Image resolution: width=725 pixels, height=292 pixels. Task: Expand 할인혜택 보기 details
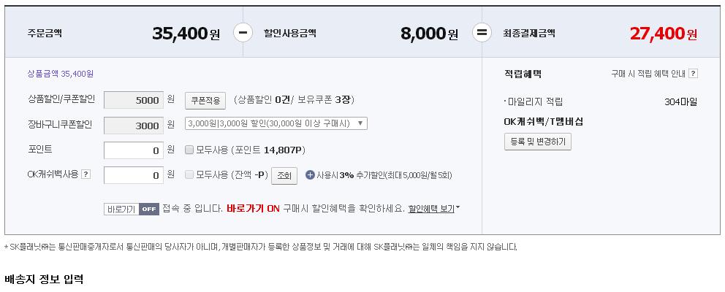pyautogui.click(x=434, y=209)
